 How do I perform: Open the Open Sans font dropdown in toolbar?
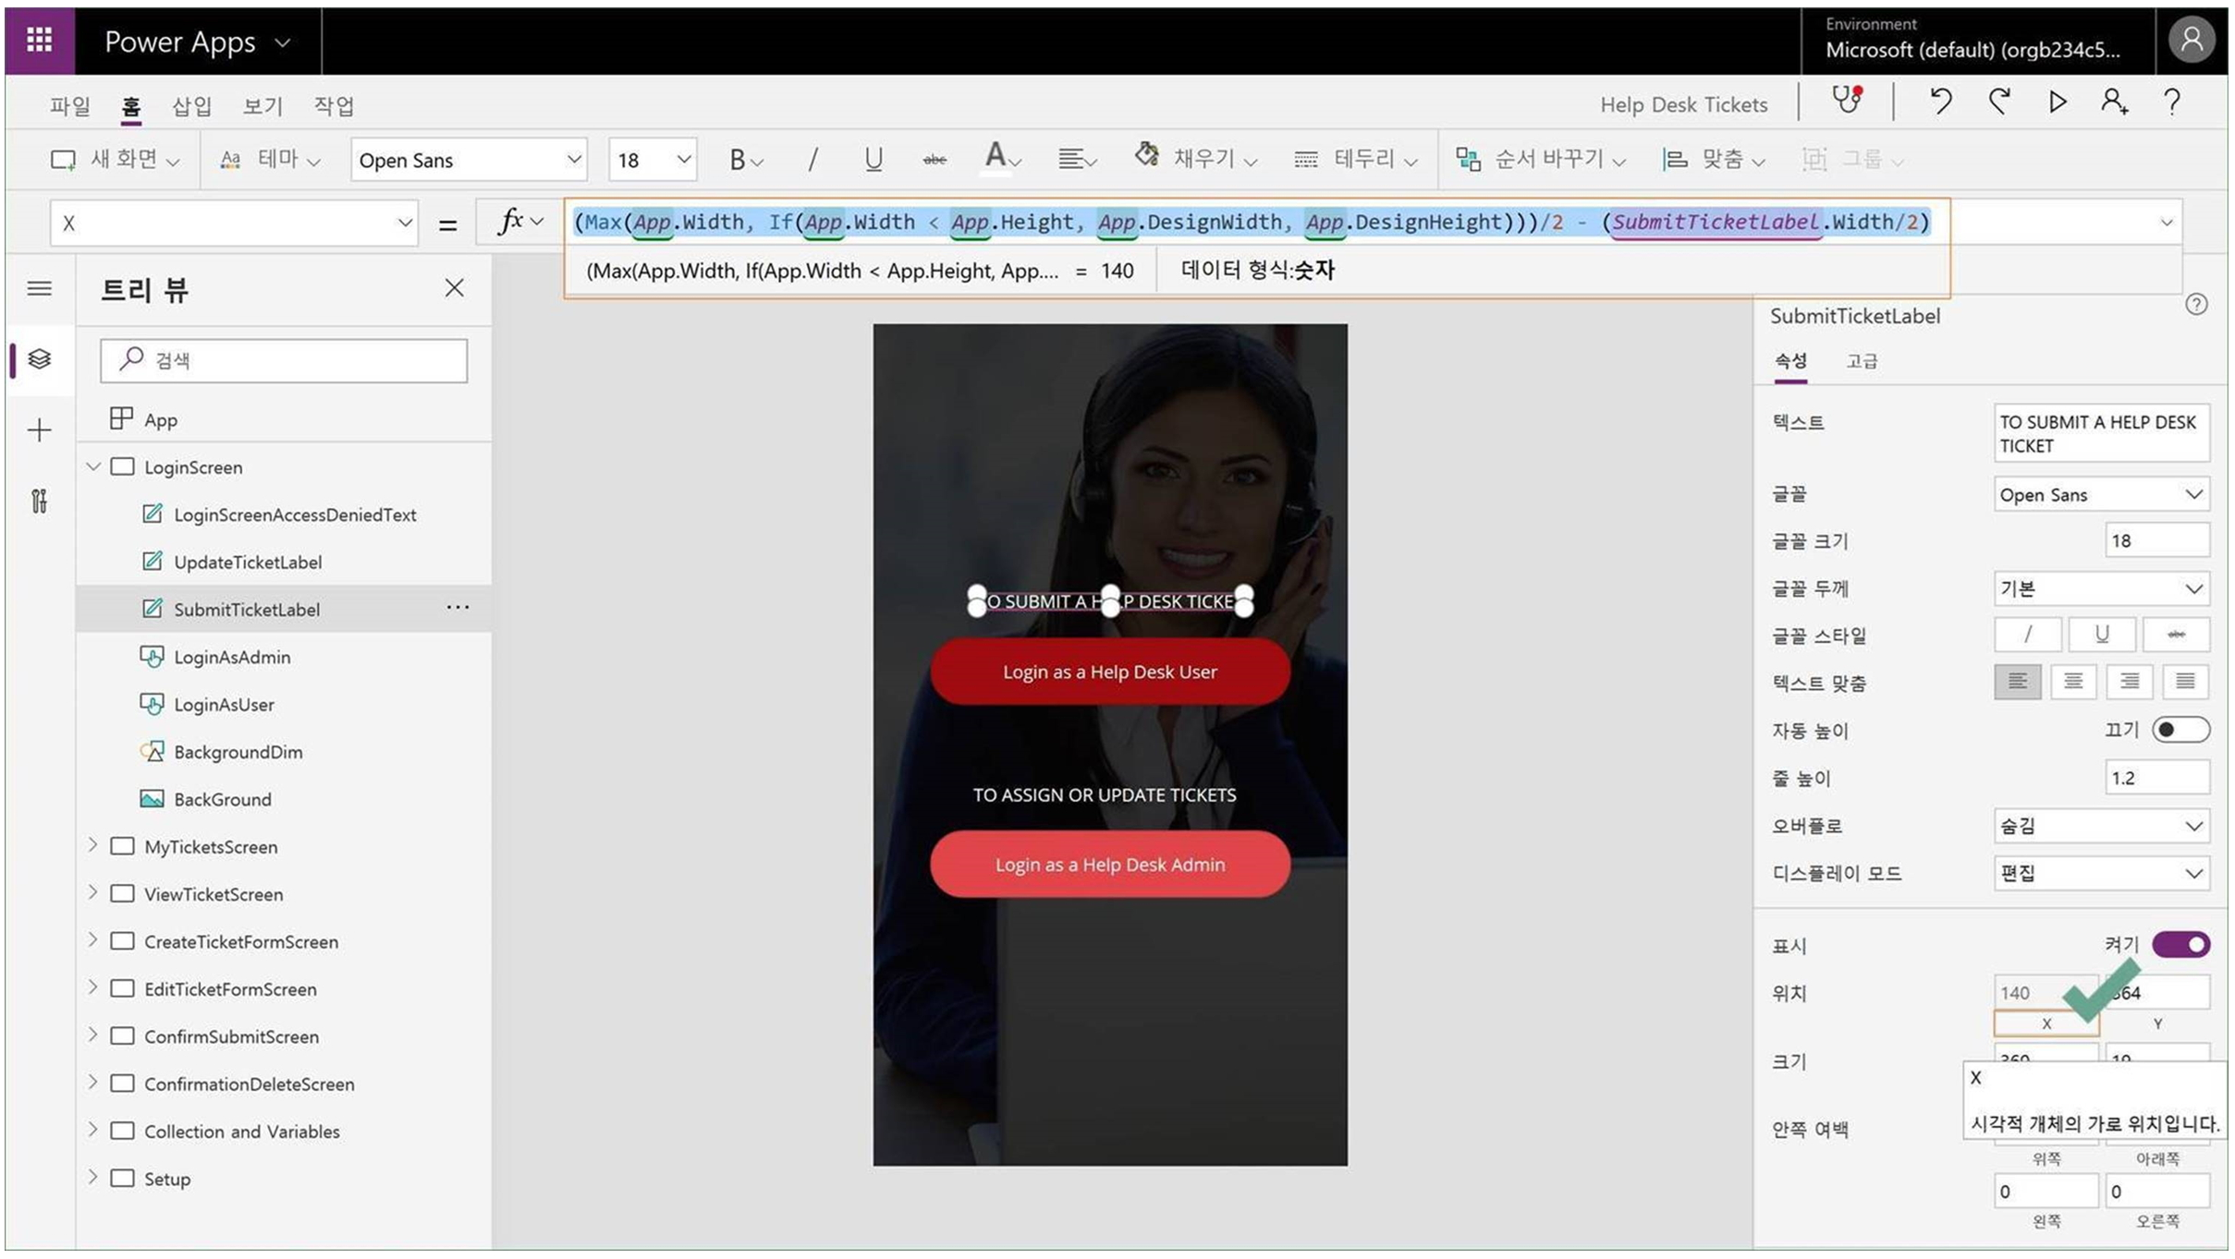point(469,160)
